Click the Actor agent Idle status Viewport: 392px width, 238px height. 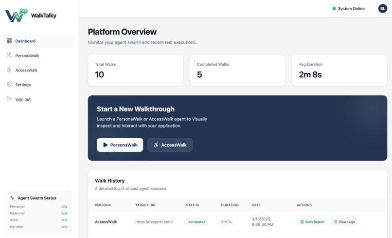pos(64,220)
